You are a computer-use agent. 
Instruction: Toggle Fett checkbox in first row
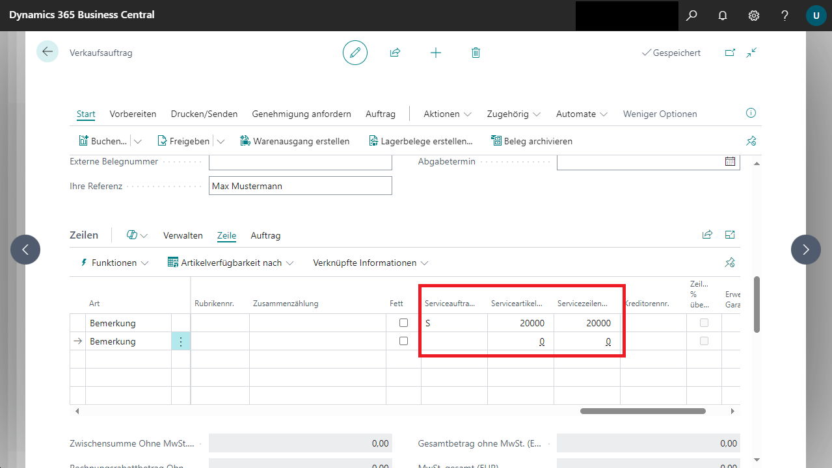[x=403, y=322]
